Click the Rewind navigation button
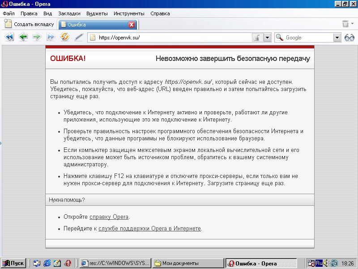358x269 pixels. pyautogui.click(x=9, y=37)
